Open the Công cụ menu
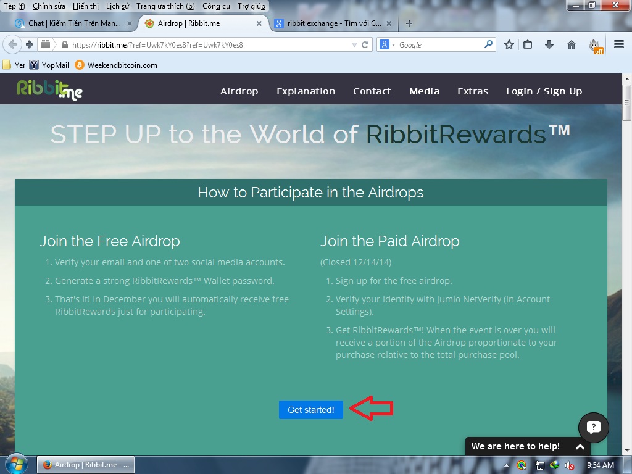The height and width of the screenshot is (474, 632). tap(216, 6)
